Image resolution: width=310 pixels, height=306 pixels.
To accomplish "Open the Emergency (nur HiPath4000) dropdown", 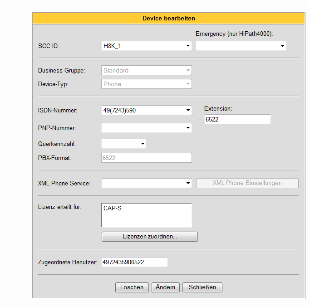I will click(x=241, y=46).
